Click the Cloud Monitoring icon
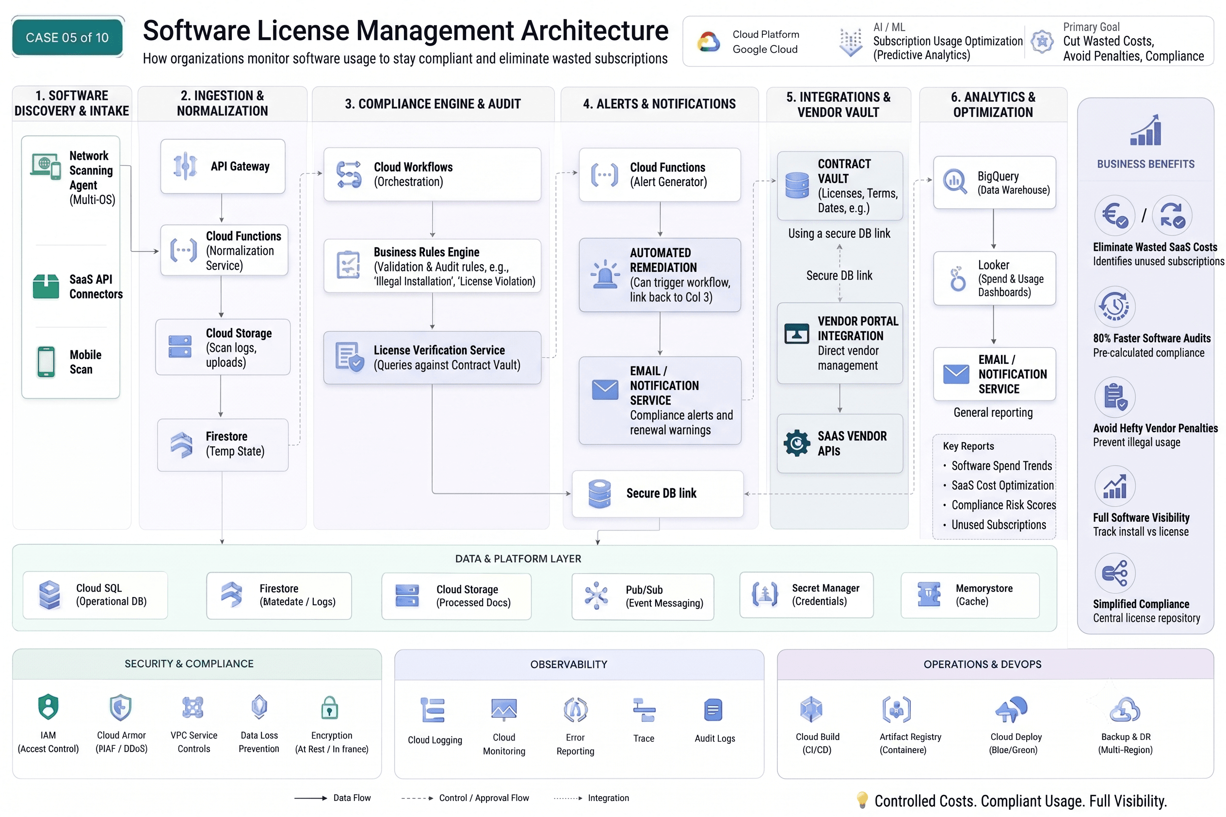The width and height of the screenshot is (1226, 817). 504,709
